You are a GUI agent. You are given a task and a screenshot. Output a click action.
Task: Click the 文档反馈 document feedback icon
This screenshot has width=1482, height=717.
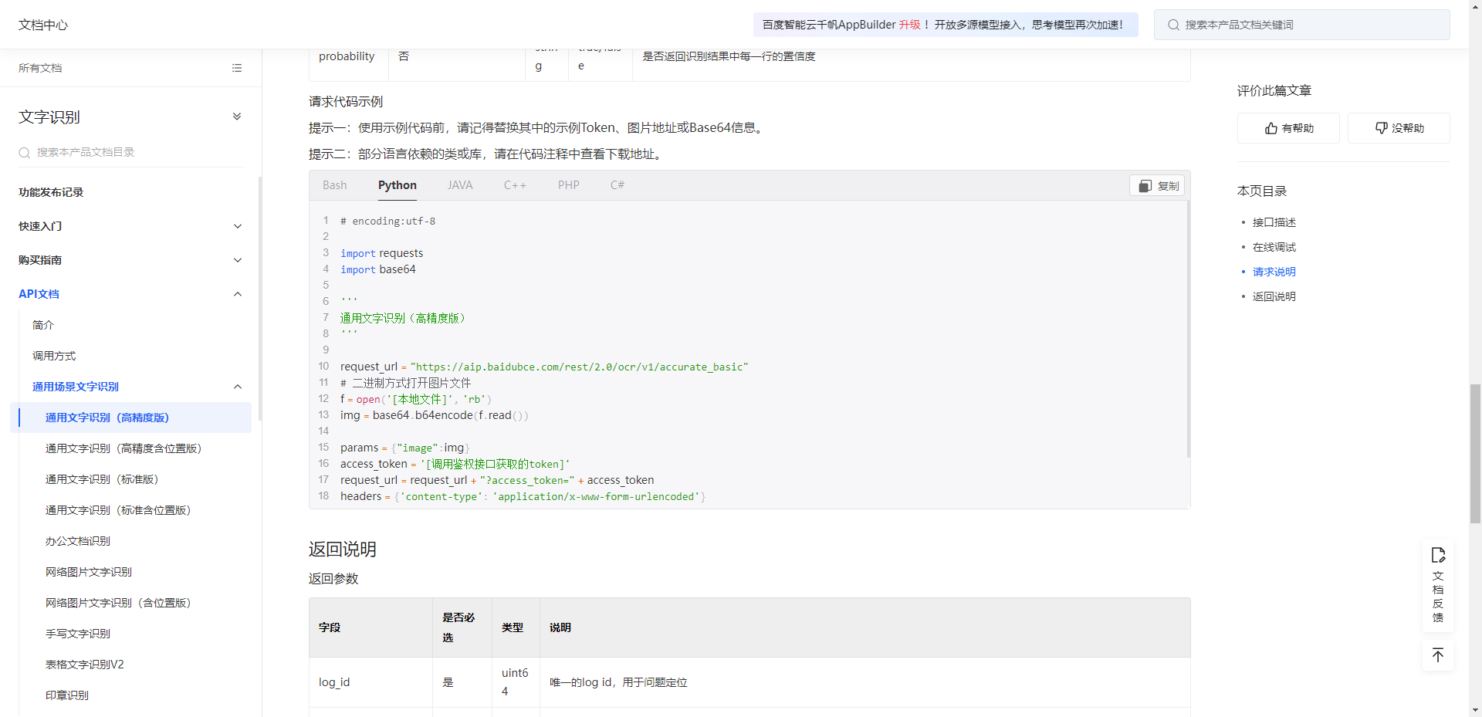coord(1438,555)
